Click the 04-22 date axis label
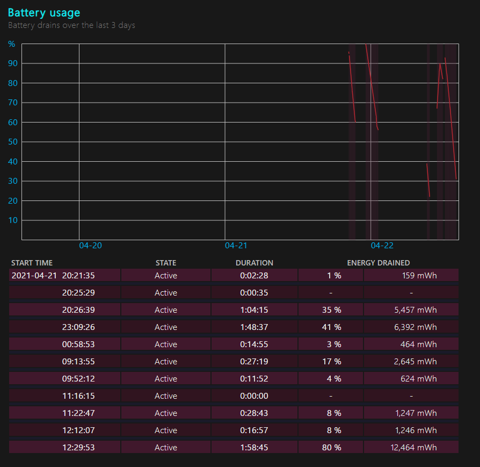Viewport: 480px width, 467px height. [x=382, y=246]
